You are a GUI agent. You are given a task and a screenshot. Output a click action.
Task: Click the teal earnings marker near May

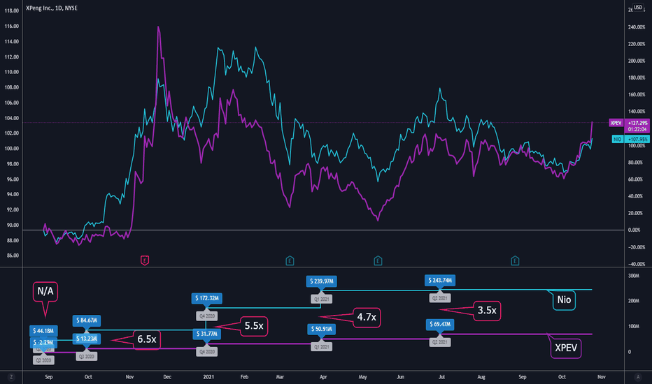pyautogui.click(x=378, y=260)
